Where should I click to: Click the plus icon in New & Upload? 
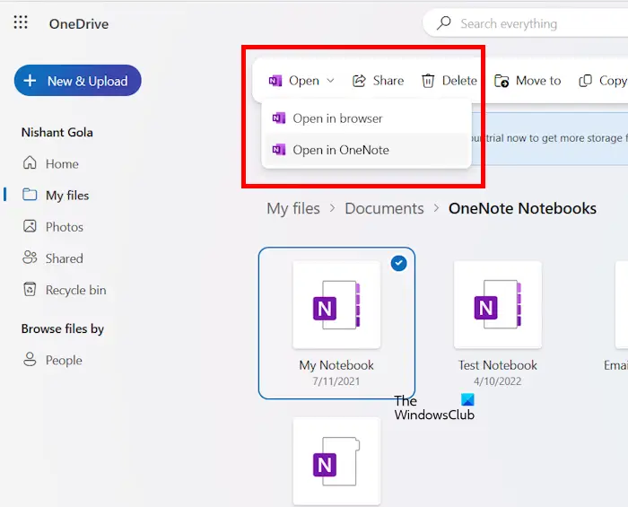[30, 81]
